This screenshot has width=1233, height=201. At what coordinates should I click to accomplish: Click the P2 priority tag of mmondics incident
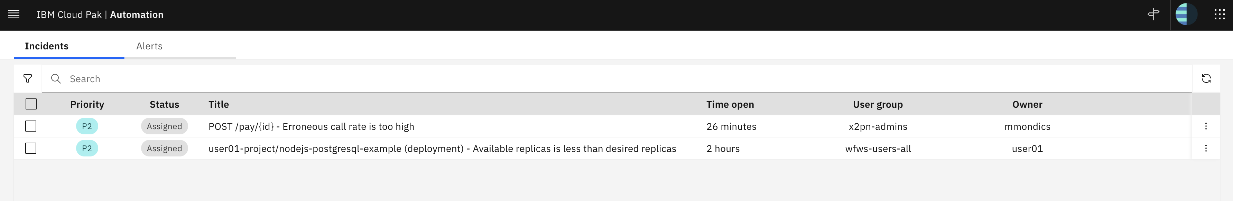click(x=87, y=126)
